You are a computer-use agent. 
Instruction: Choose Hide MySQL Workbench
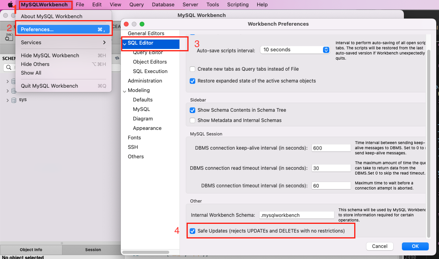click(64, 56)
